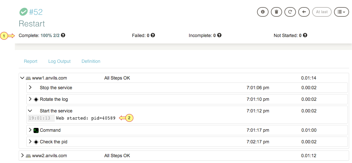Click help icon beside Not Started
This screenshot has height=163, width=352.
coord(305,35)
